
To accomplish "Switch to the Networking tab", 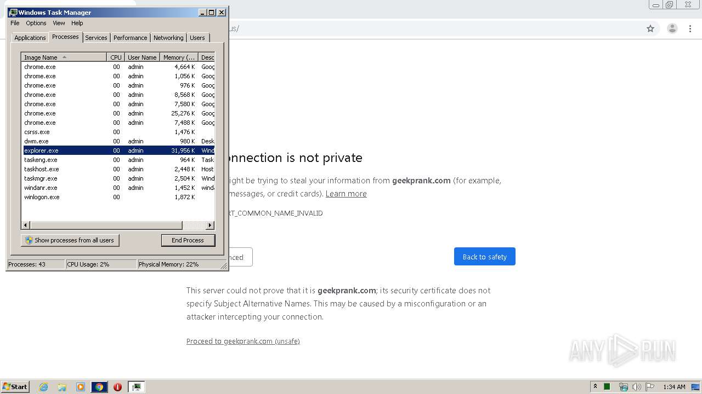I will tap(168, 38).
